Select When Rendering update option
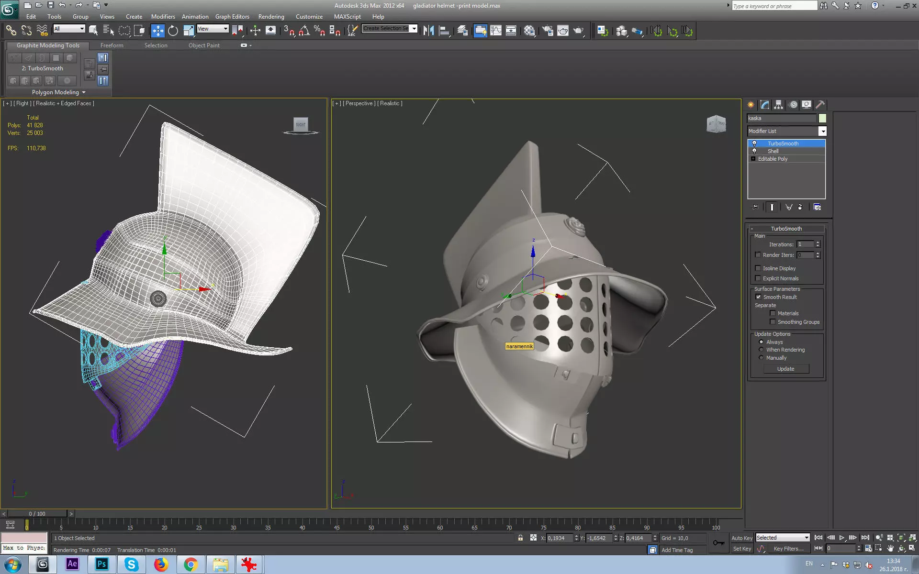This screenshot has width=919, height=574. [761, 350]
